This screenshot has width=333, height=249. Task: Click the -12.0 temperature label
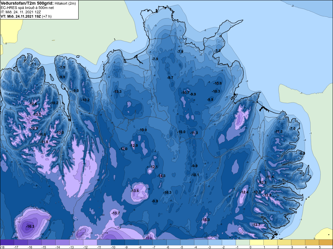point(124,149)
